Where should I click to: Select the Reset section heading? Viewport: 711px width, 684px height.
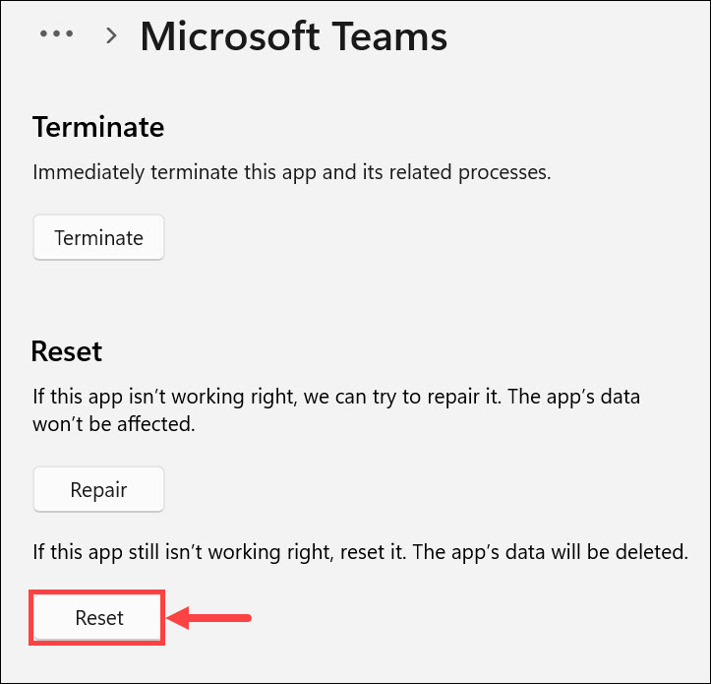67,351
